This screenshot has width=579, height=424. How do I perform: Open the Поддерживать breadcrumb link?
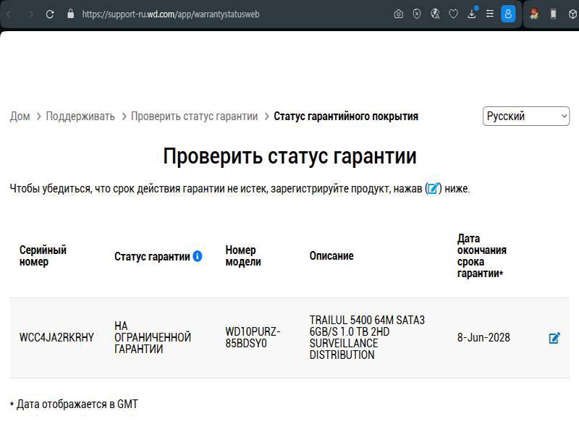point(80,116)
